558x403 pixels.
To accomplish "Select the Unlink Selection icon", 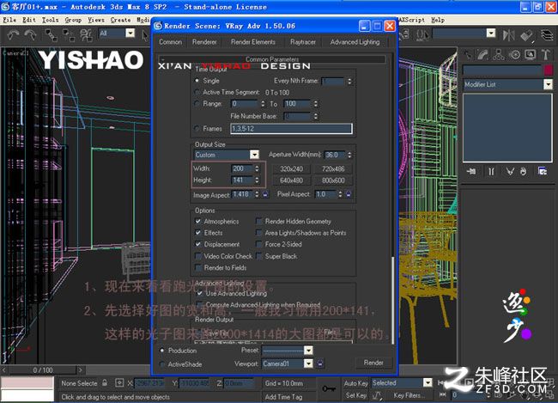I will [69, 35].
